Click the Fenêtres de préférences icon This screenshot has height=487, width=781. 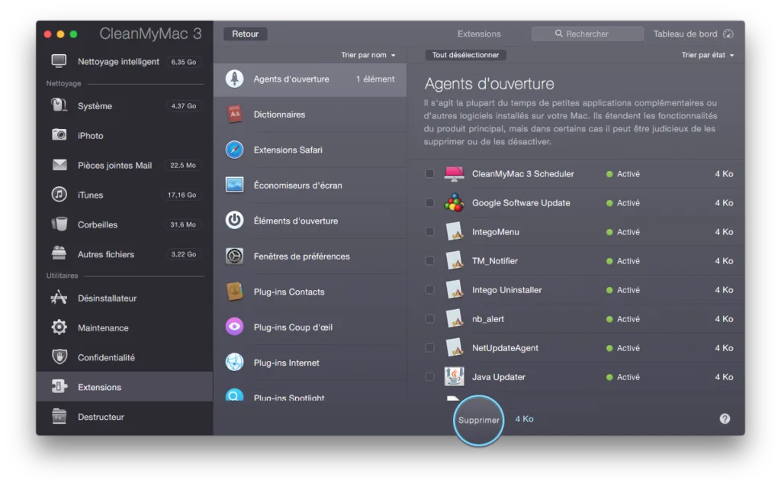pyautogui.click(x=234, y=256)
